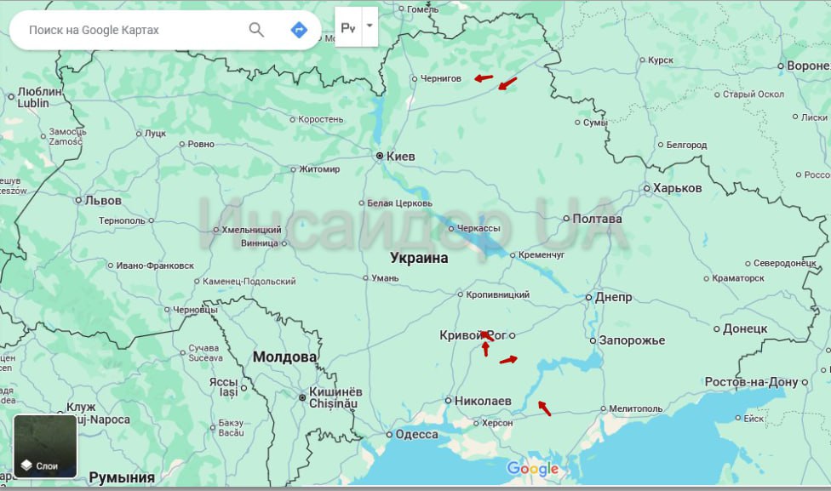Screen dimensions: 831x491
Task: Click the Молдова country label
Action: (284, 357)
